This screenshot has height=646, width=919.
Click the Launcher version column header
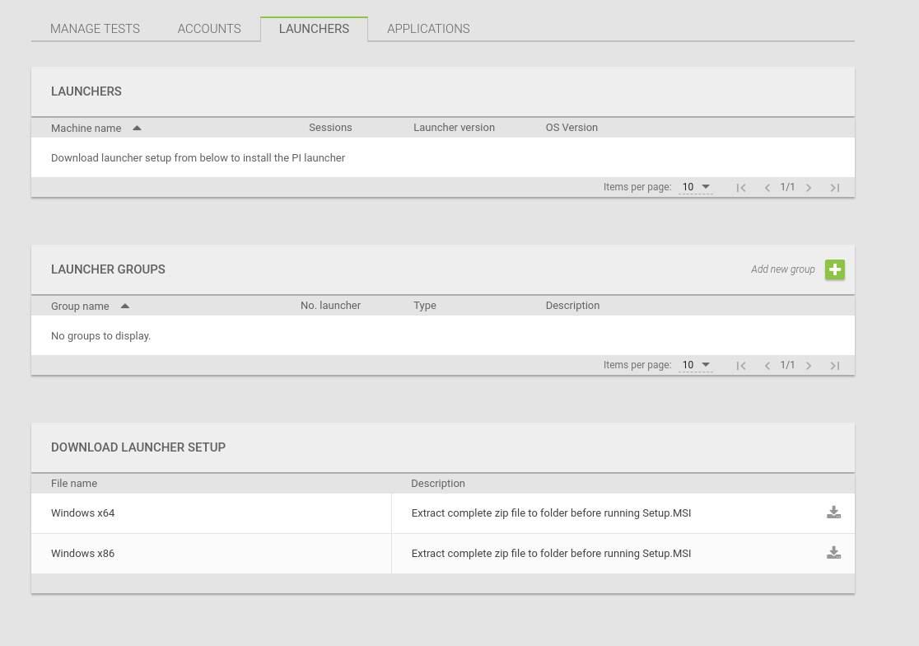(x=454, y=128)
